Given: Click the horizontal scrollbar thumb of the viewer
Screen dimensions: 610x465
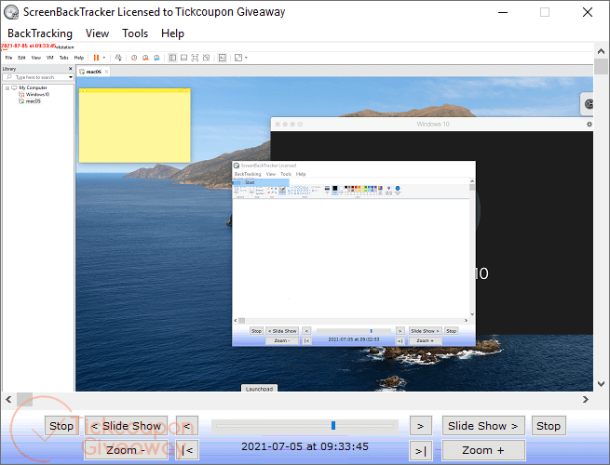Looking at the screenshot, I should click(24, 399).
